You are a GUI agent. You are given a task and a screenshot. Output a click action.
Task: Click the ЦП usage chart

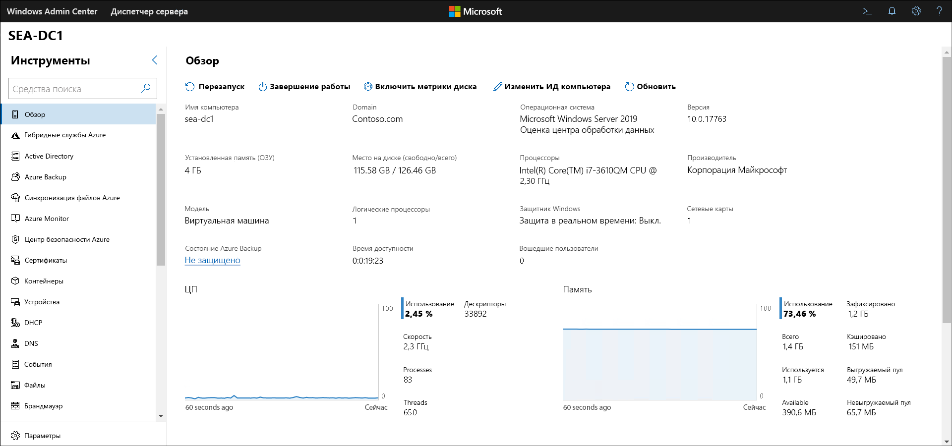[x=282, y=352]
